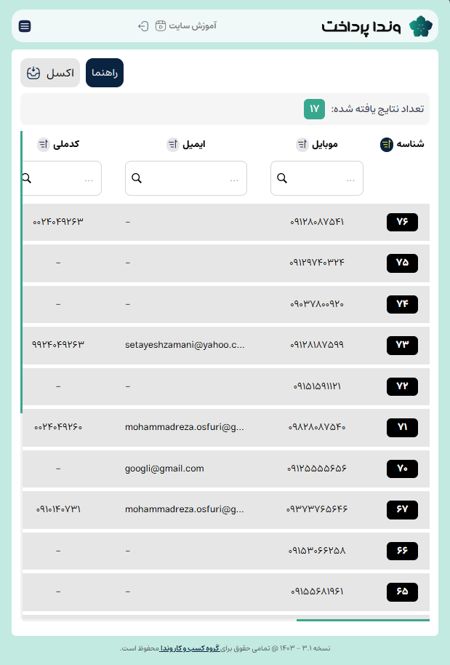Focus the کدملی column search field
The image size is (450, 665).
click(x=65, y=178)
